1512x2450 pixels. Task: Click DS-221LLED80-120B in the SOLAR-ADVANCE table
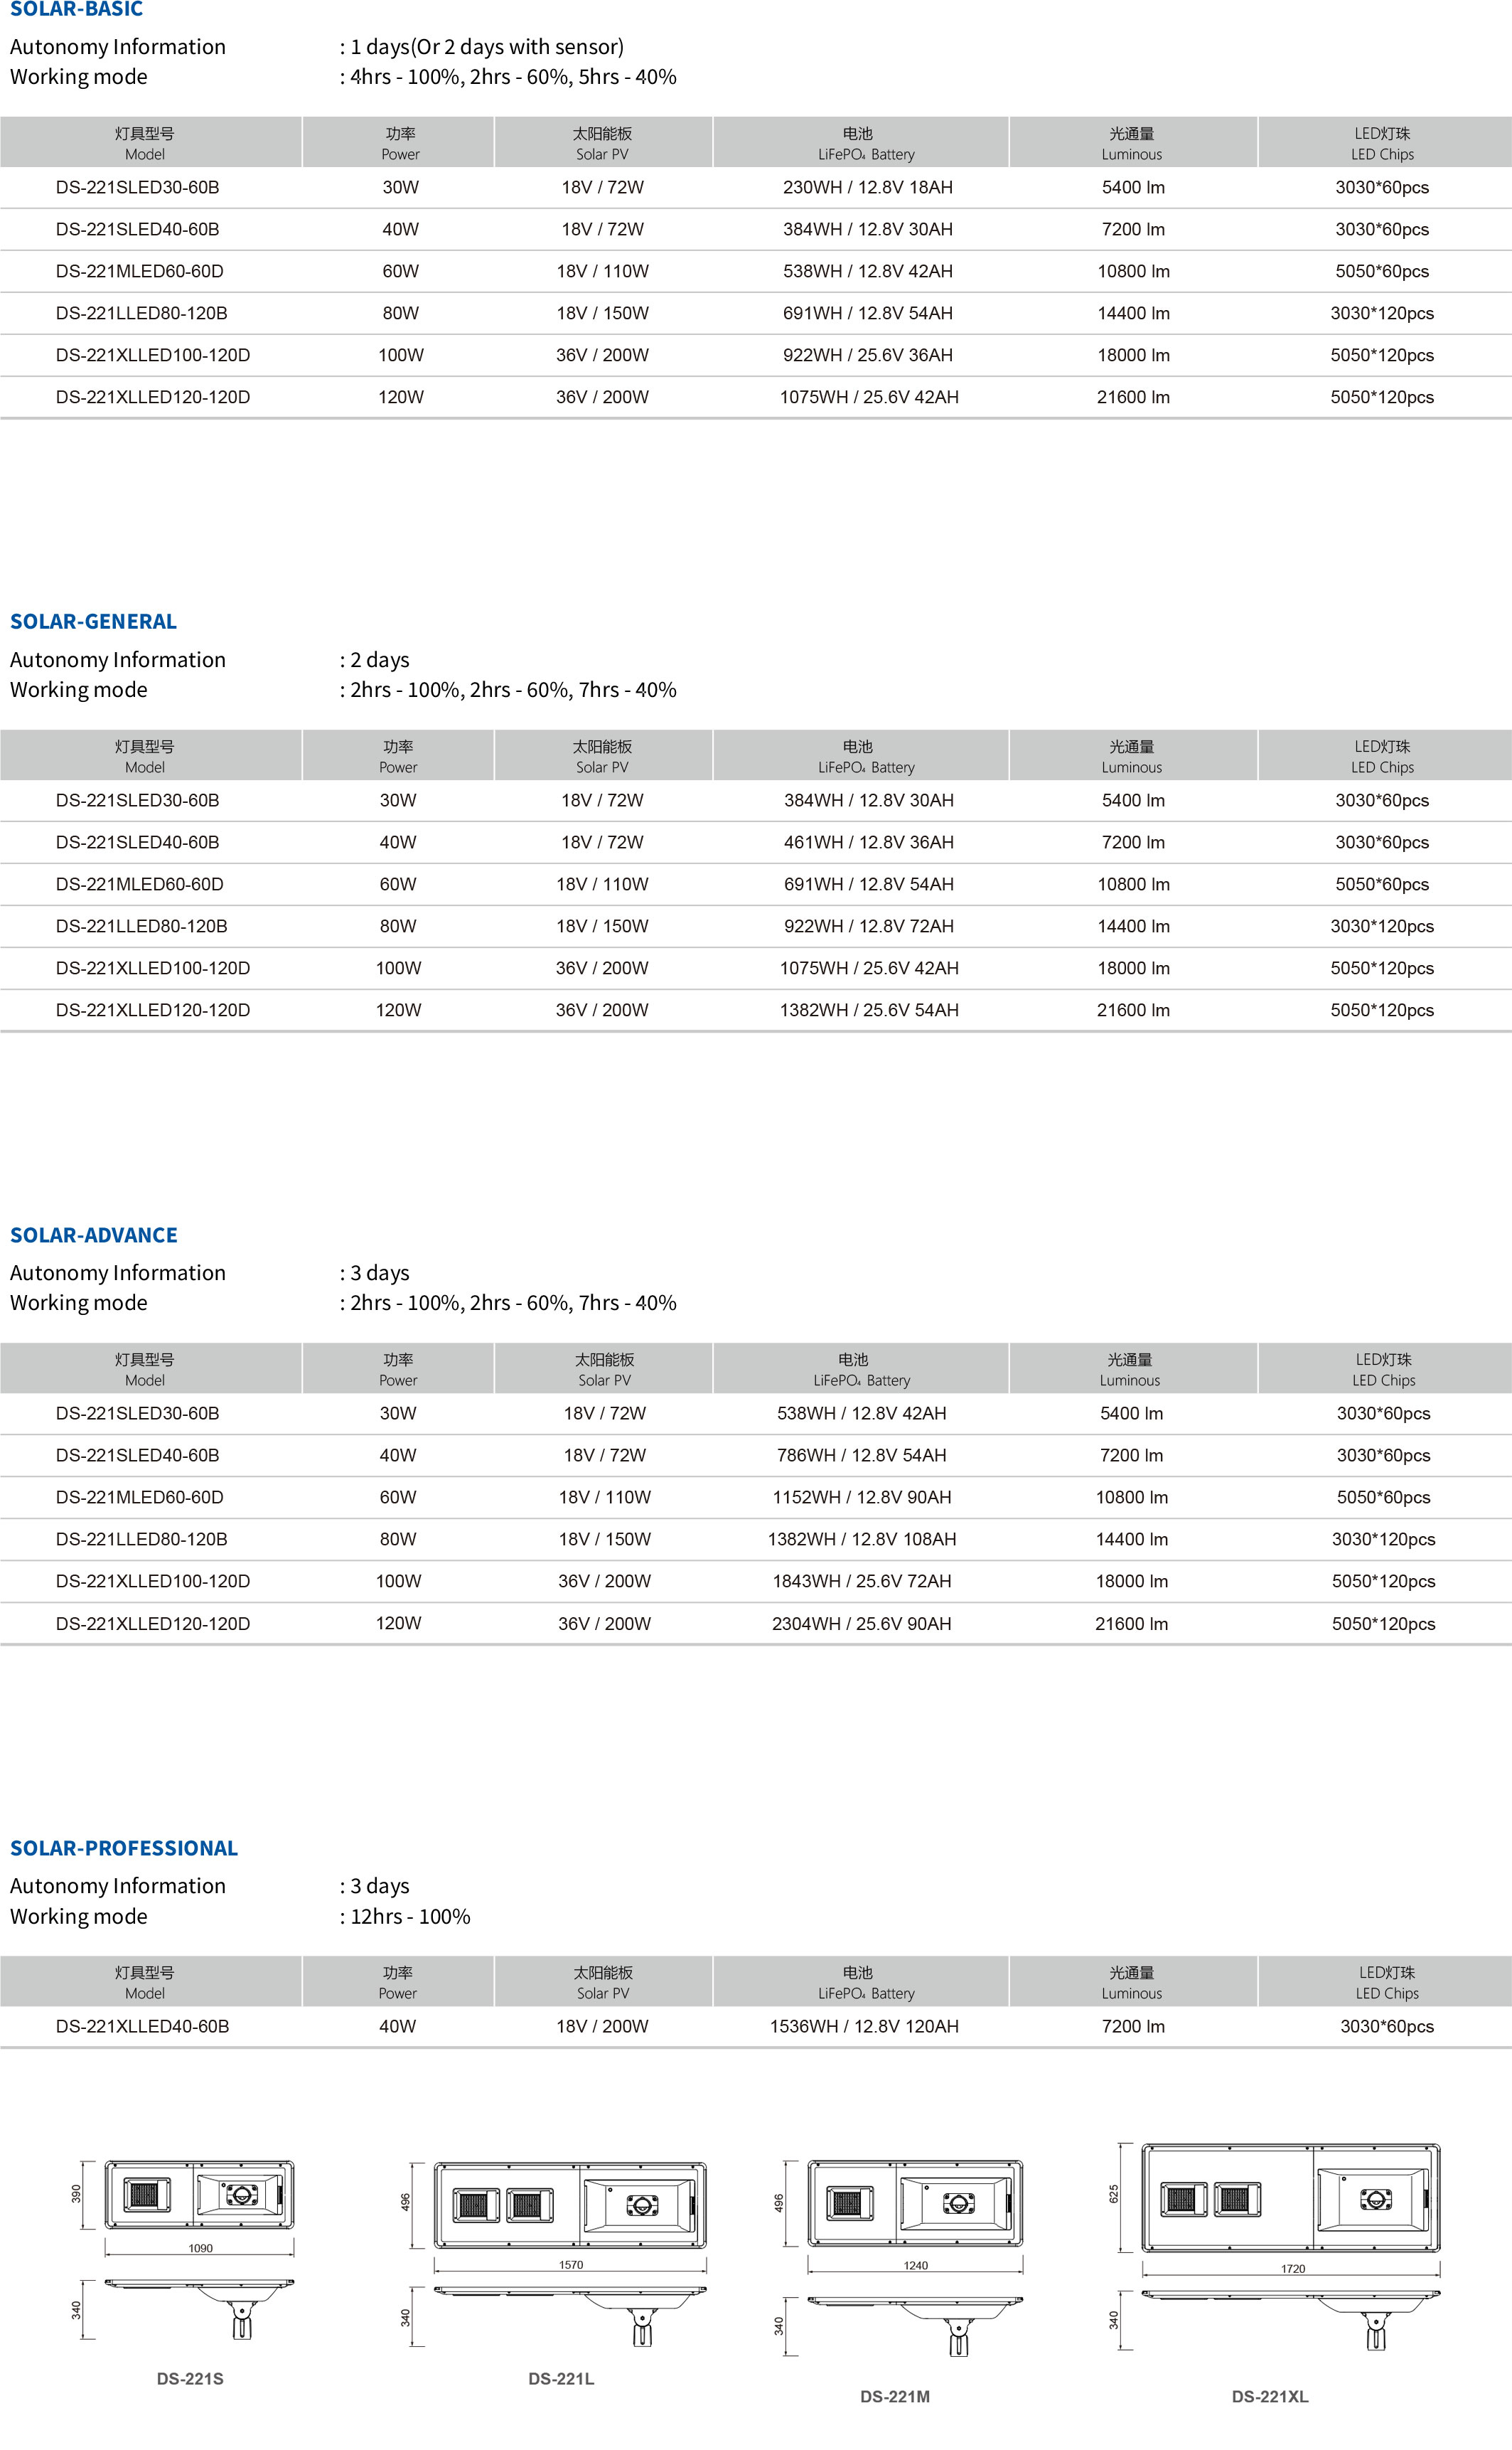[142, 1540]
